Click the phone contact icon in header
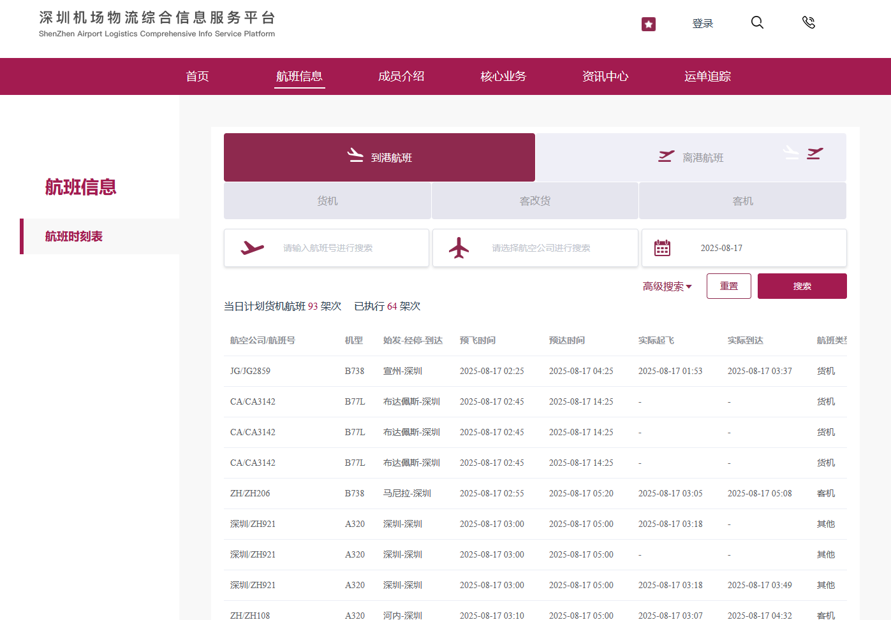This screenshot has width=891, height=620. click(809, 22)
